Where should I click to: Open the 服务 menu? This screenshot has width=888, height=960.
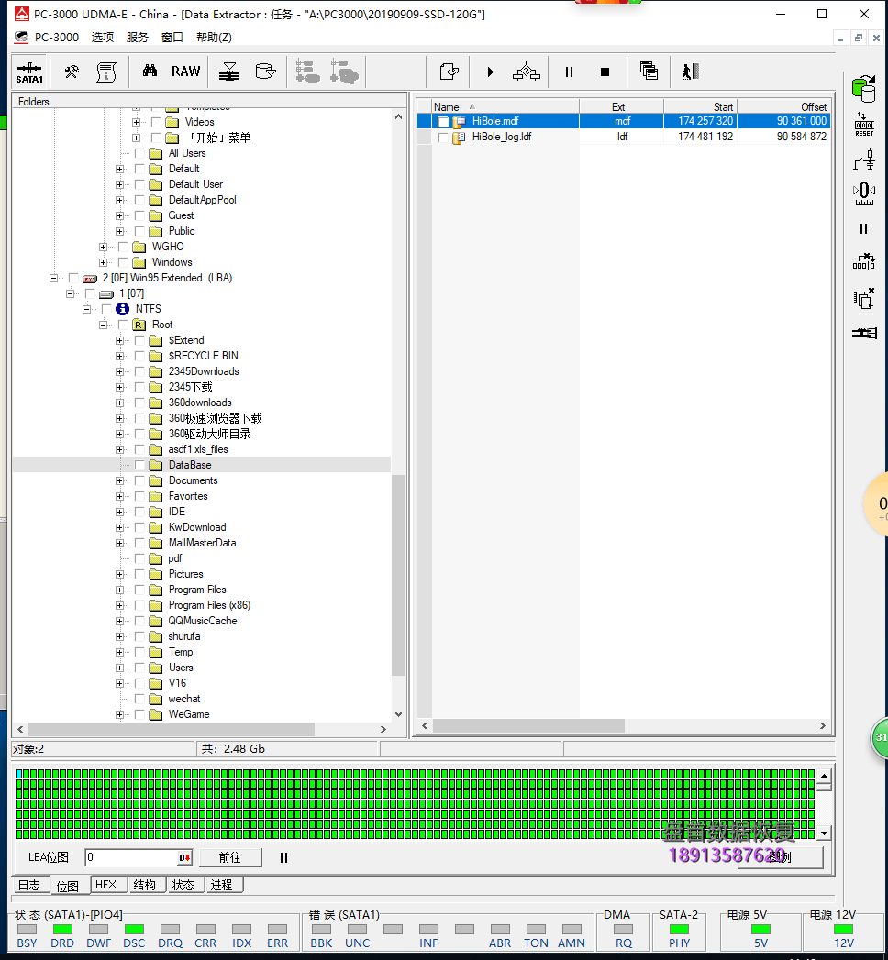138,38
